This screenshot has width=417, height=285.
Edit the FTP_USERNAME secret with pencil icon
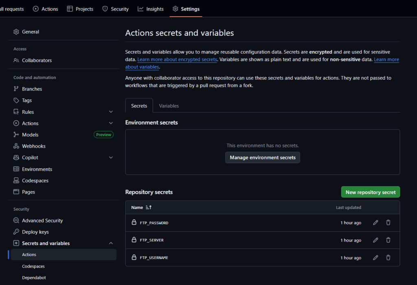coord(375,258)
